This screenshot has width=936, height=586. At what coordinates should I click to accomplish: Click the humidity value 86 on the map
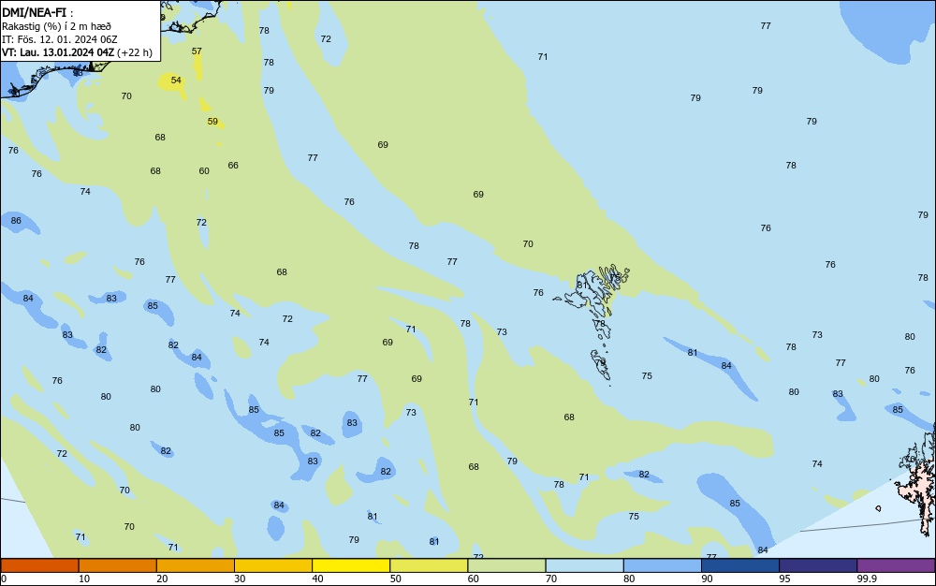(x=16, y=221)
